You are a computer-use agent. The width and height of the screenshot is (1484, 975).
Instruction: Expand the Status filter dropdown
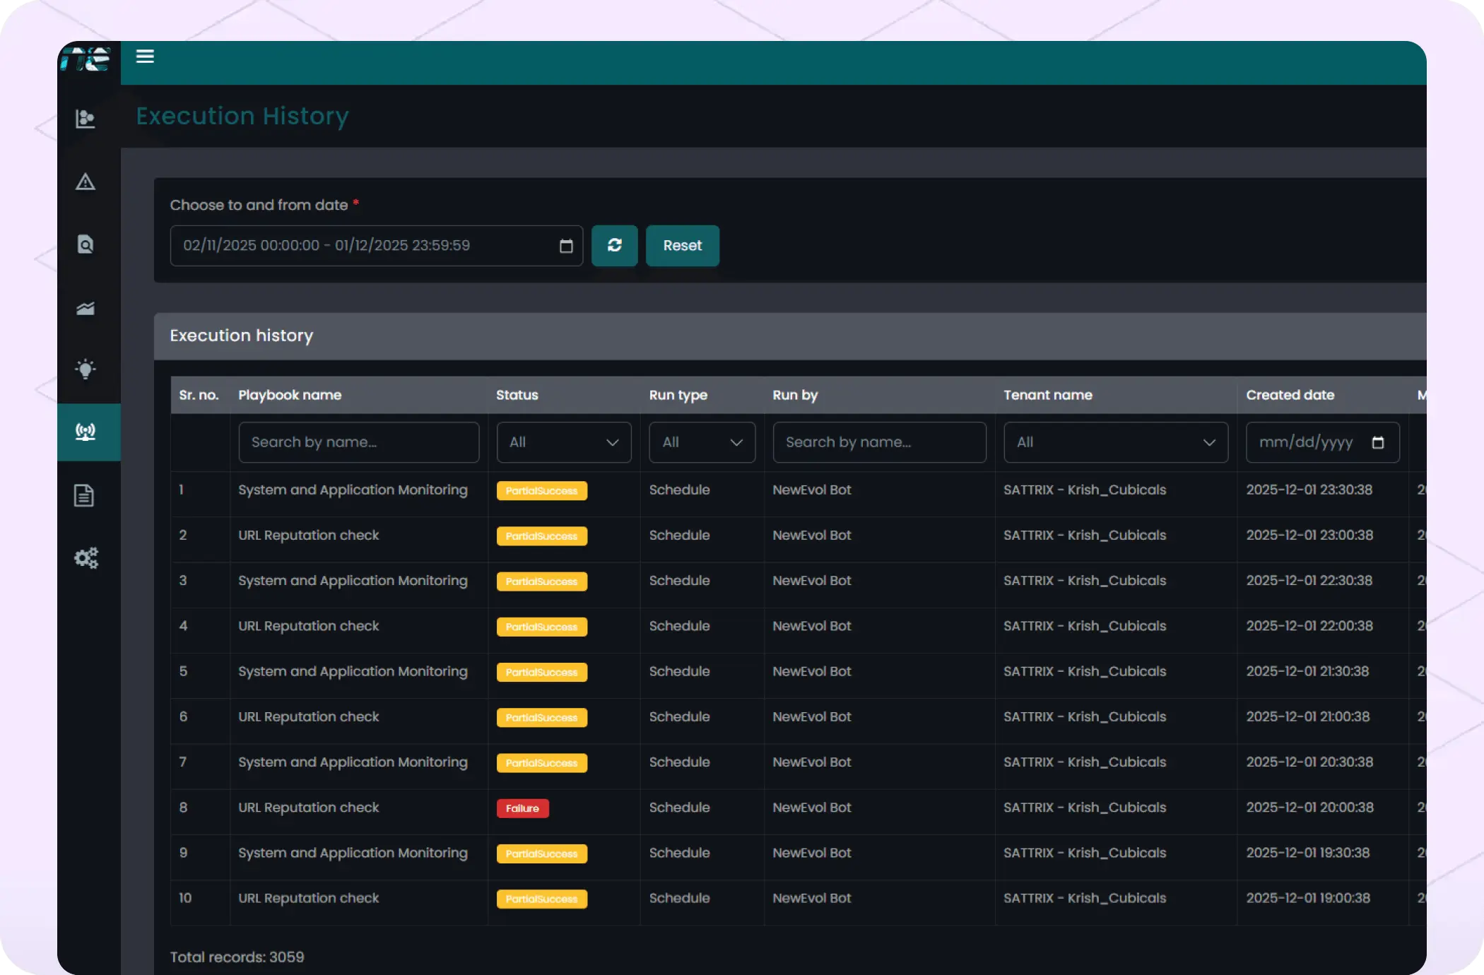(x=563, y=442)
